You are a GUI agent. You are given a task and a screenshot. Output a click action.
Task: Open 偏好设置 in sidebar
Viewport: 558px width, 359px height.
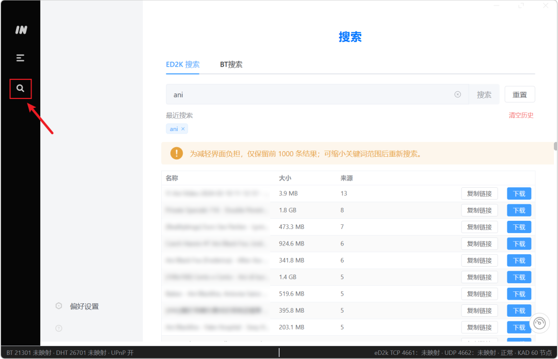[x=84, y=306]
